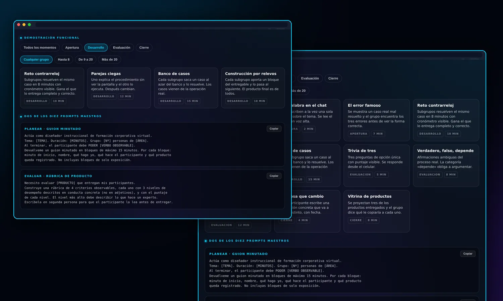Click the "18 MIN" tag on Construcción por relevos
The image size is (503, 301).
pos(260,101)
